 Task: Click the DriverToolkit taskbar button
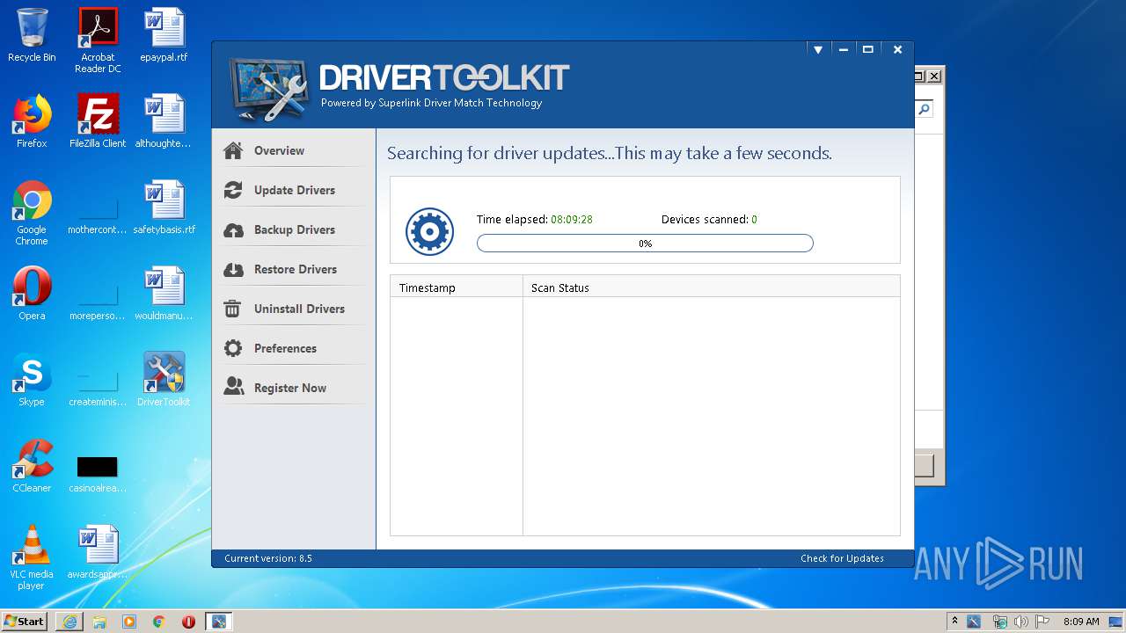(x=218, y=622)
